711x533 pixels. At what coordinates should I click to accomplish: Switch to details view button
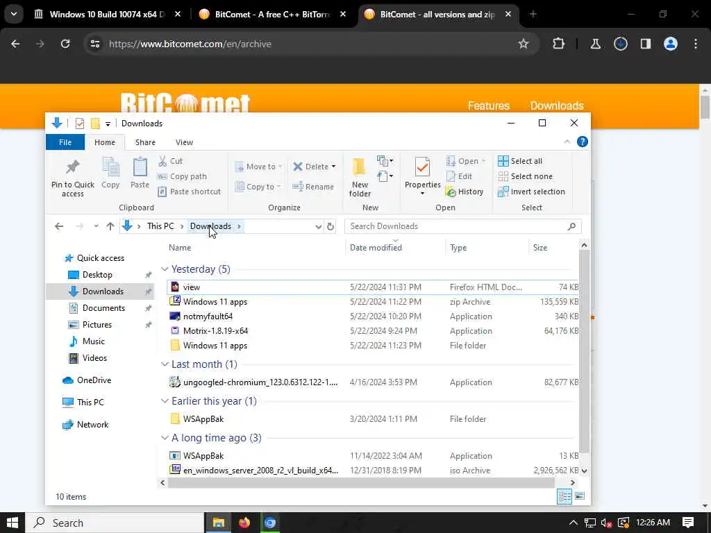coord(564,496)
